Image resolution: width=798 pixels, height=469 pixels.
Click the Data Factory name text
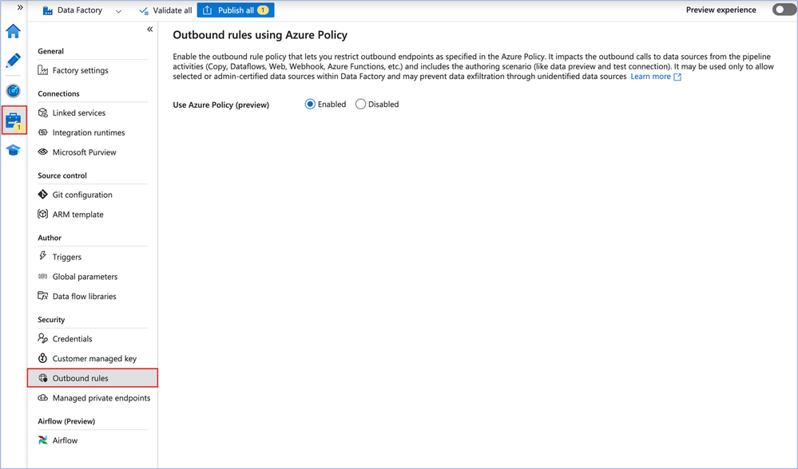click(79, 10)
